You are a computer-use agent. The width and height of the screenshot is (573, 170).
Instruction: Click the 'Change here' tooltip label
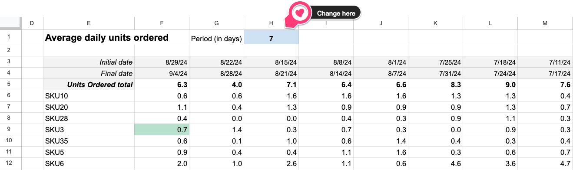(336, 13)
